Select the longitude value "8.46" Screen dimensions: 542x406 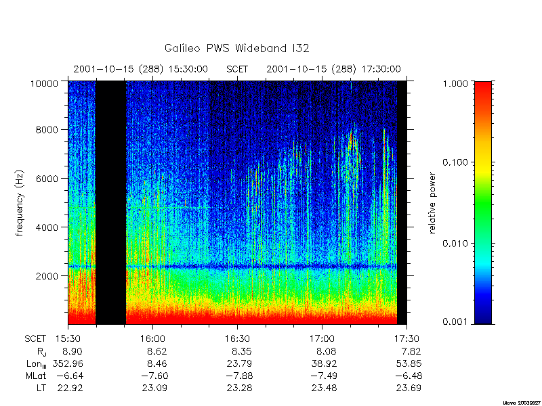[157, 363]
